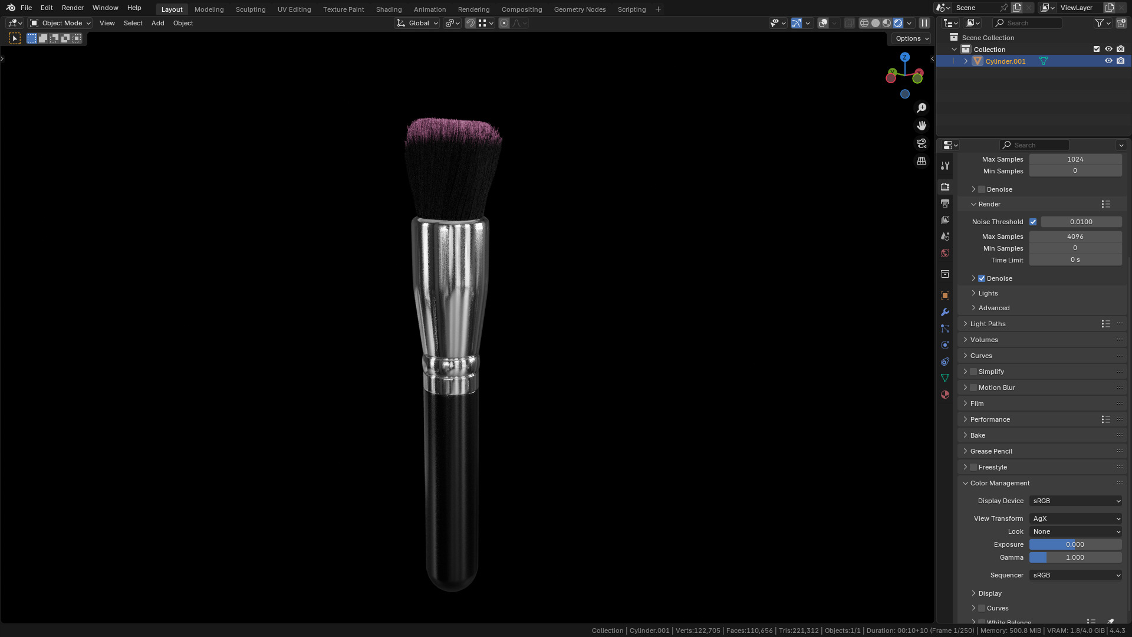Open the Collection properties tab
The height and width of the screenshot is (637, 1132).
point(945,274)
